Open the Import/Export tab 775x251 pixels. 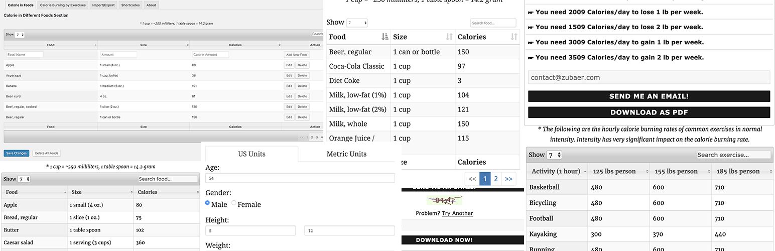[x=102, y=5]
